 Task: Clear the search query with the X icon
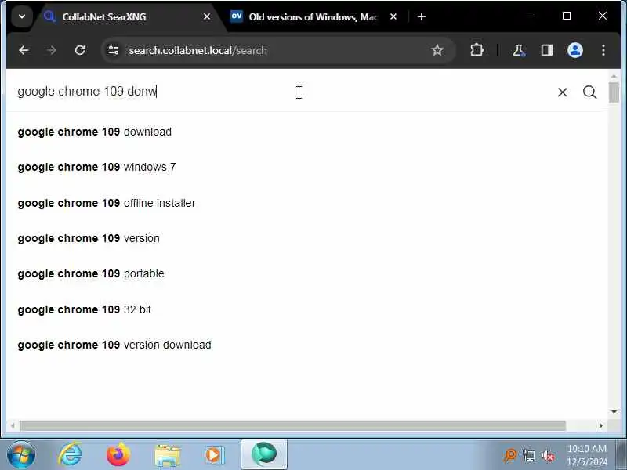pos(562,92)
